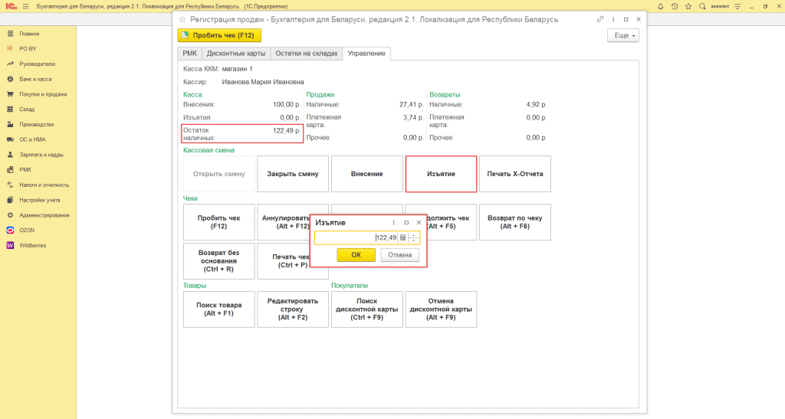Click Пробить чек (F12) tile in Чеки
Screen dimensions: 785x419
[x=218, y=222]
